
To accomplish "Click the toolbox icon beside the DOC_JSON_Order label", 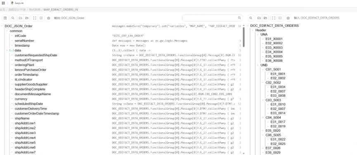I will [49, 18].
